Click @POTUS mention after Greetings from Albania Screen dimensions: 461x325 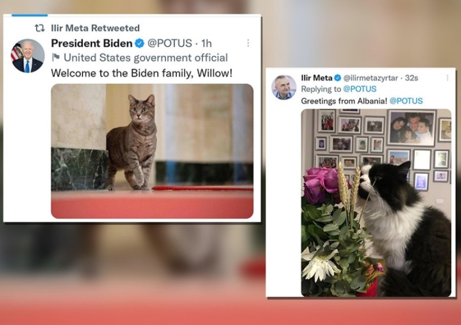(x=406, y=101)
